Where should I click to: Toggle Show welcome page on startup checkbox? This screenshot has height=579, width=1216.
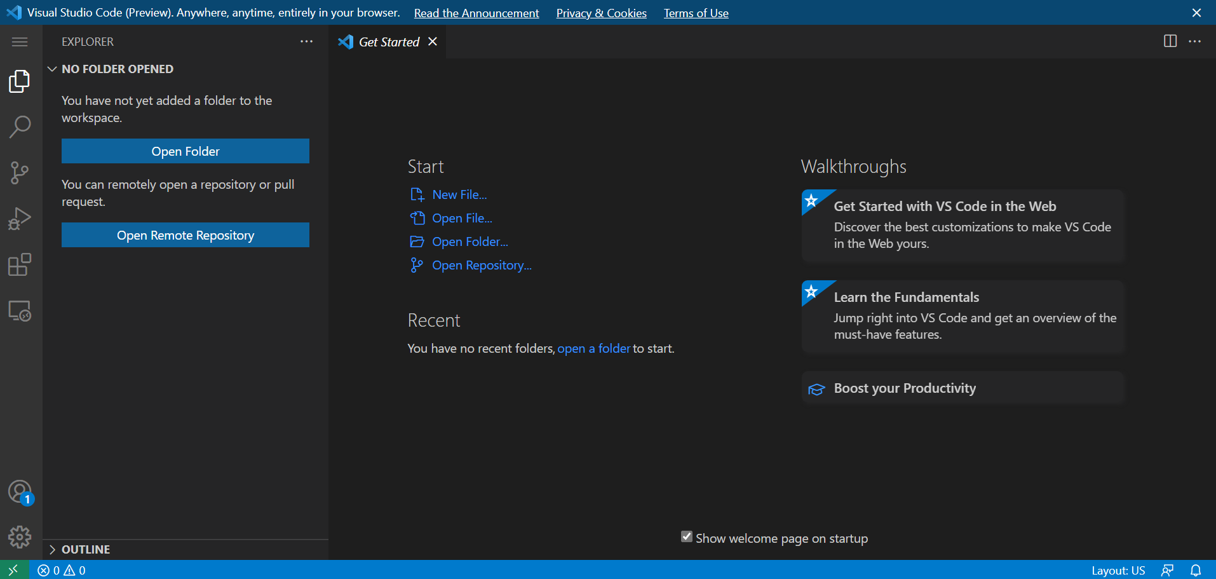[687, 537]
